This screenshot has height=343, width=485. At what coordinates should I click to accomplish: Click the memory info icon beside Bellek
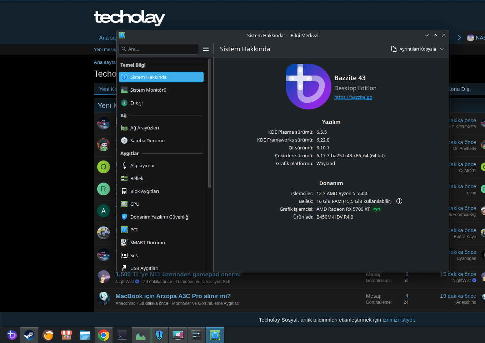[x=399, y=201]
